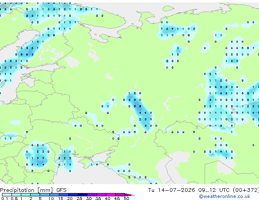Click the 'GFS' model label
Screen dimensions: 259x200
61,190
